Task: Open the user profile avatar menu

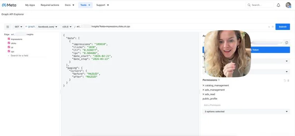Action: 288,5
